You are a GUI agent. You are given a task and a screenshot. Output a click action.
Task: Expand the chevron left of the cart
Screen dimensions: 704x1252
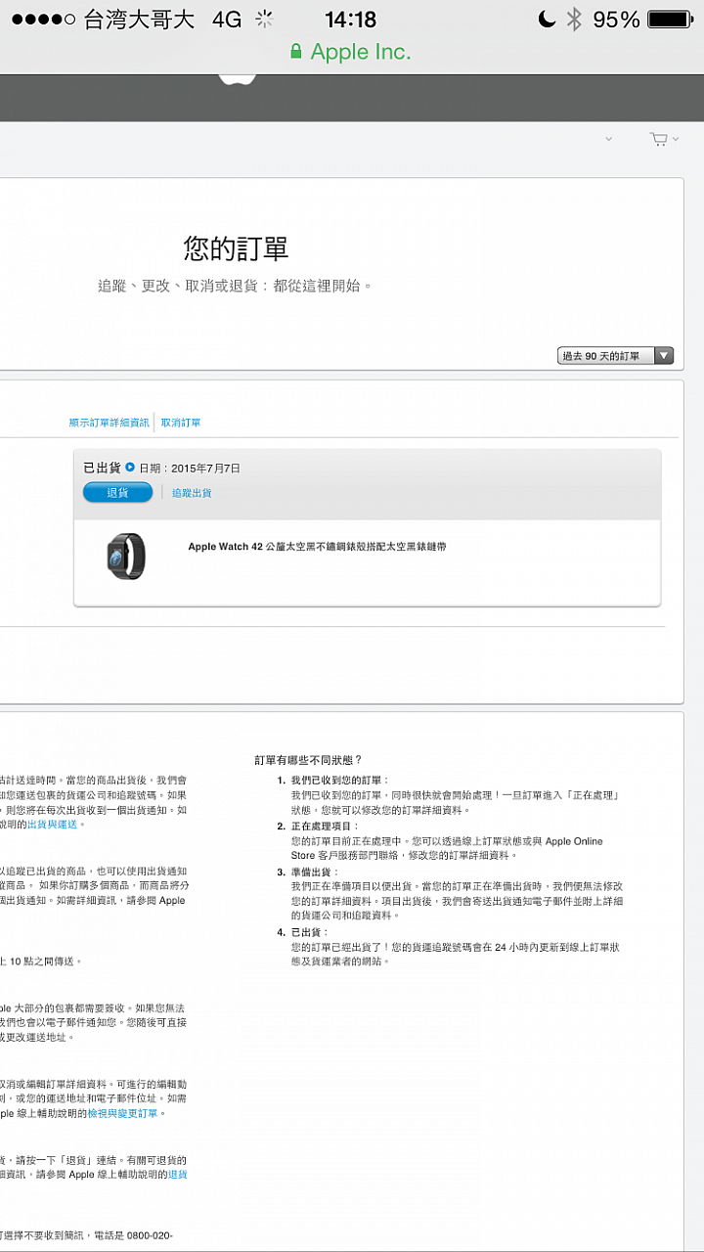[608, 139]
